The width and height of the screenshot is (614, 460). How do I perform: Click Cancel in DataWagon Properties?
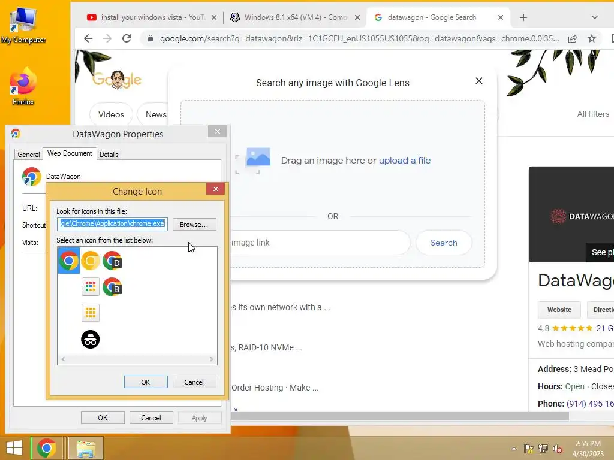pos(151,417)
